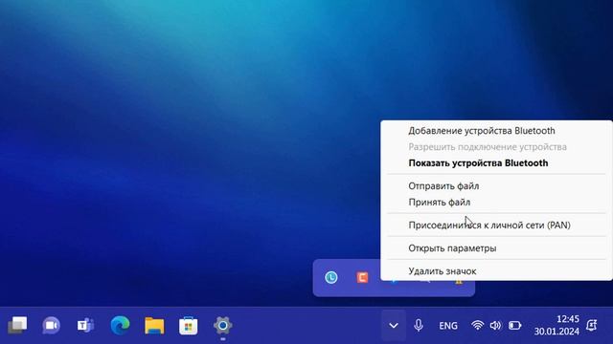Open Wi-Fi network icon
613x344 pixels.
tap(477, 325)
